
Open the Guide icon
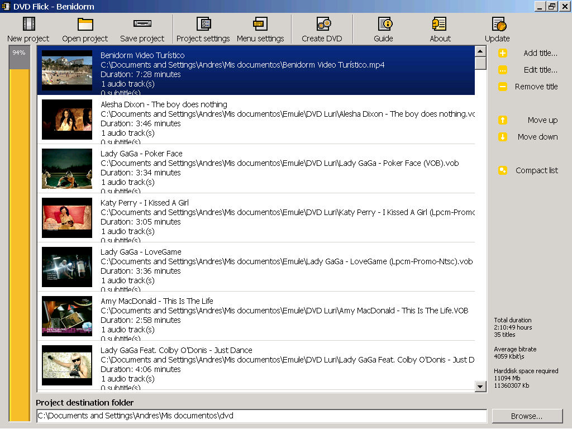384,25
